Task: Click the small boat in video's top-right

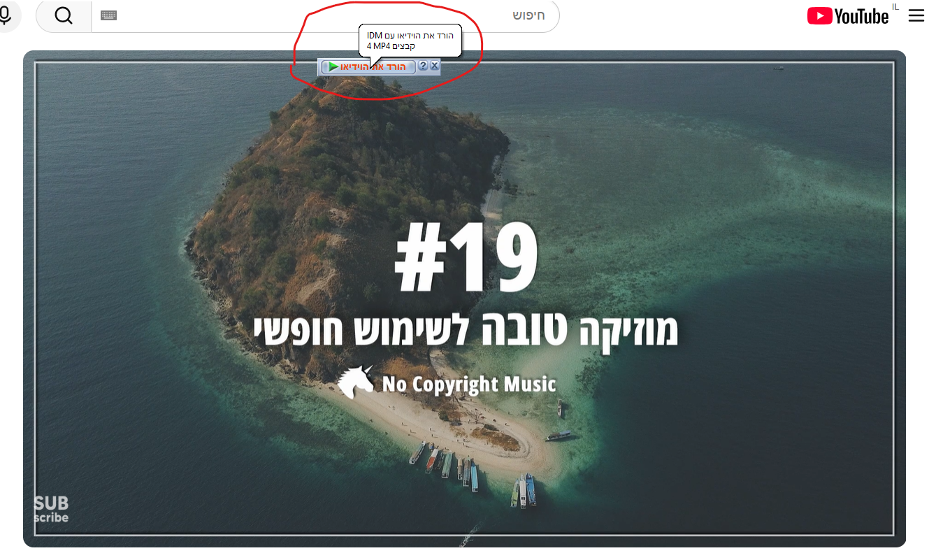Action: point(778,68)
